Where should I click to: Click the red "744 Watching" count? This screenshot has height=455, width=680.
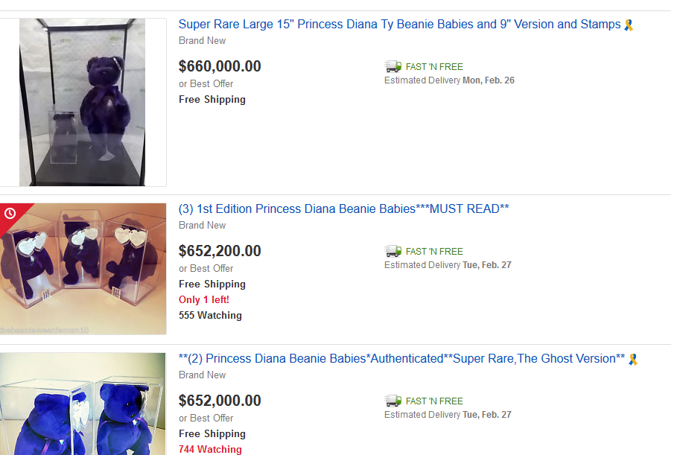click(210, 449)
